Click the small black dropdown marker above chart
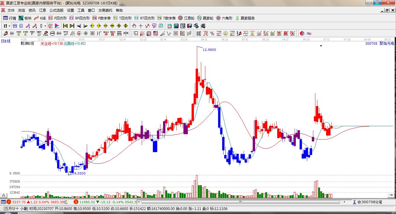 pyautogui.click(x=321, y=46)
